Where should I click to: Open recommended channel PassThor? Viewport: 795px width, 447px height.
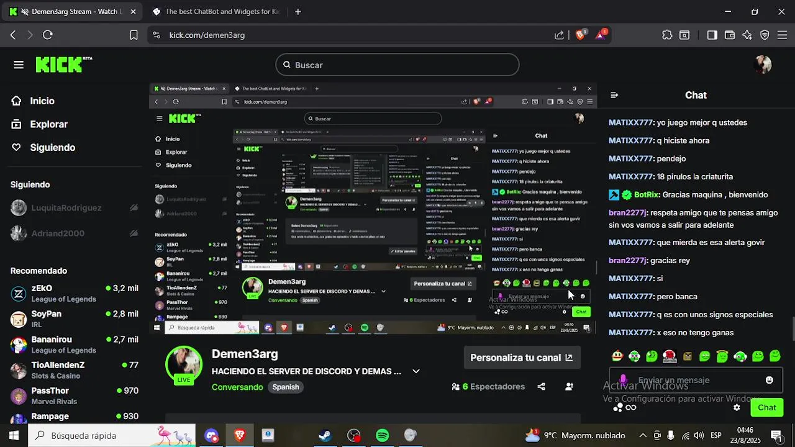[75, 395]
